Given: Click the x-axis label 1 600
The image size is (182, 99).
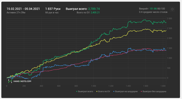Looking at the screenshot, I should (x=146, y=86).
